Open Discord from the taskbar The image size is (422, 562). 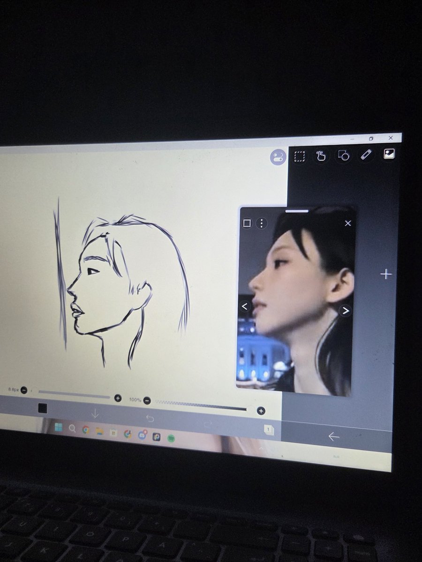142,435
